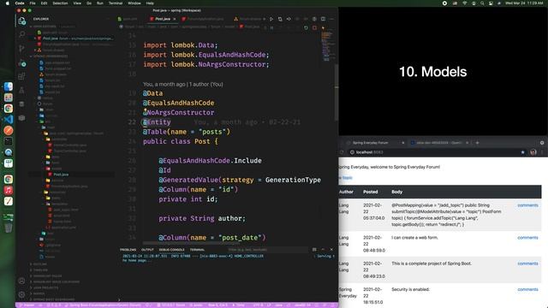
Task: Click the editor vertical scrollbar
Action: click(337, 92)
